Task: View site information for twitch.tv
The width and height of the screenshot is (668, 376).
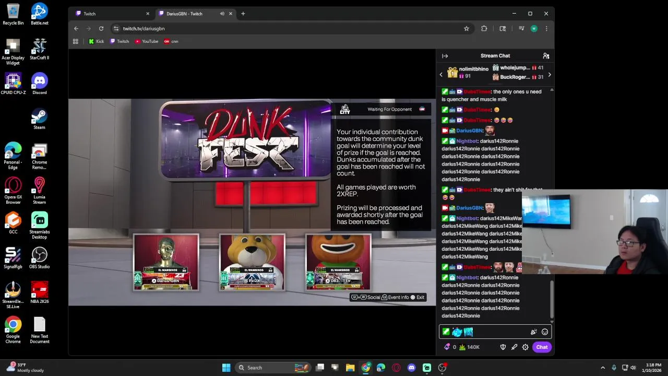Action: click(116, 29)
